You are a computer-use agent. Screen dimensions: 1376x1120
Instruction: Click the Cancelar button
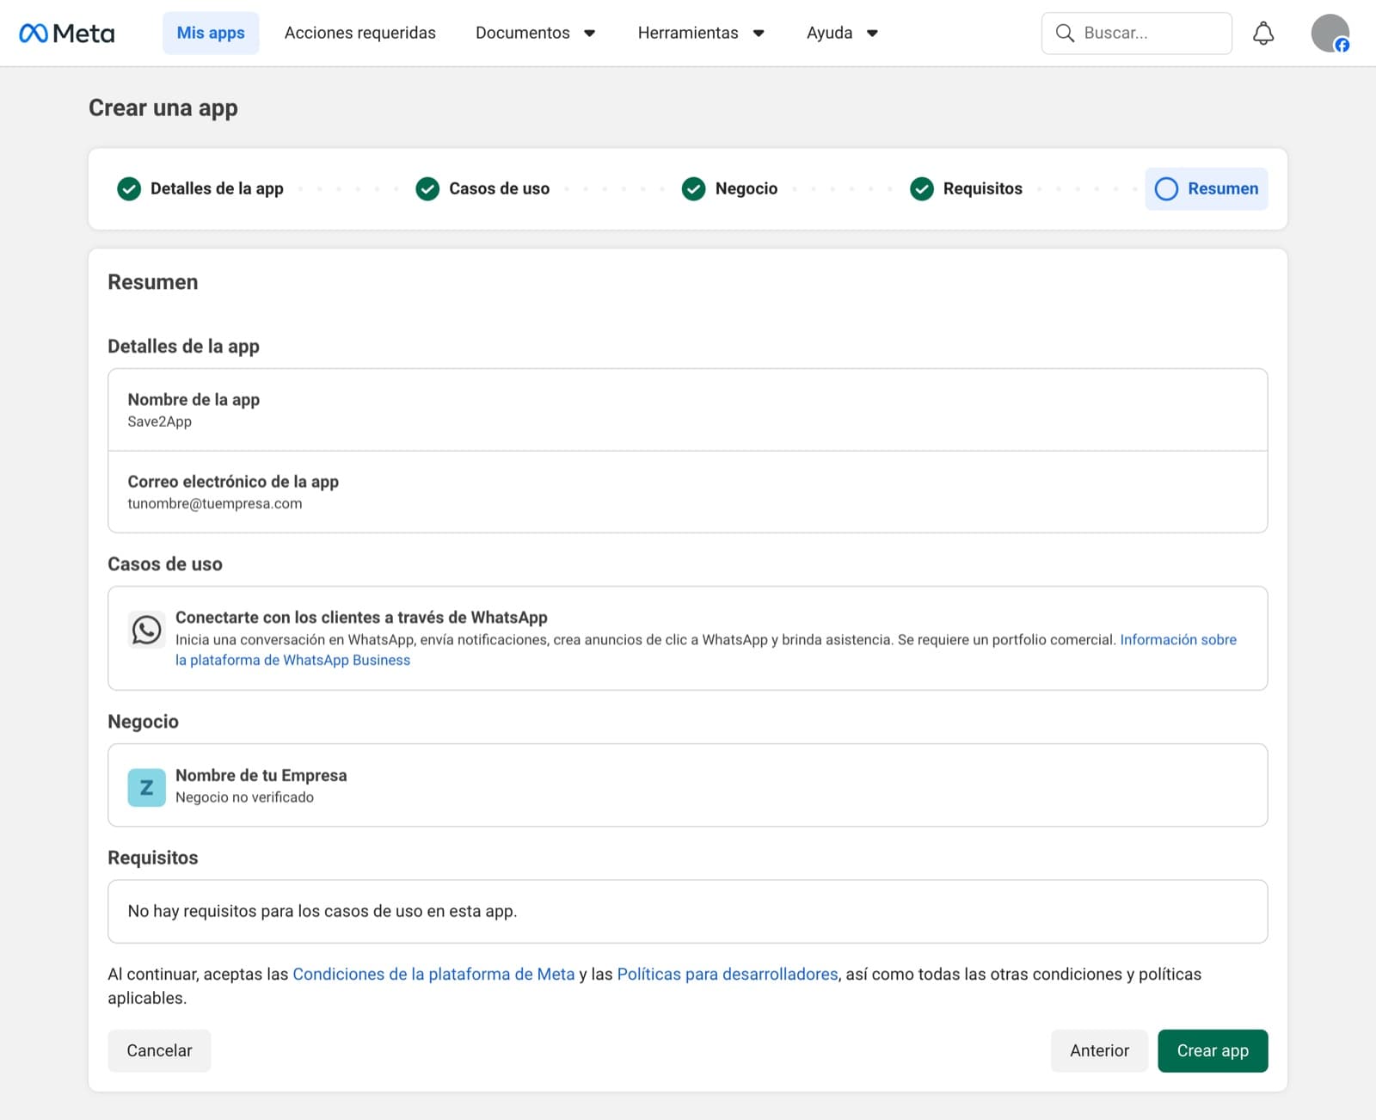coord(159,1050)
